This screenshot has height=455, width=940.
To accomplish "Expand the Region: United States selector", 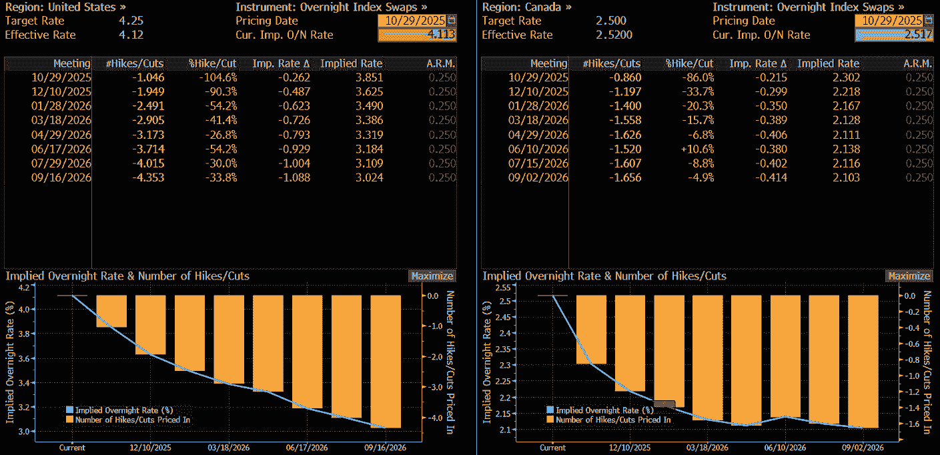I will click(x=65, y=7).
